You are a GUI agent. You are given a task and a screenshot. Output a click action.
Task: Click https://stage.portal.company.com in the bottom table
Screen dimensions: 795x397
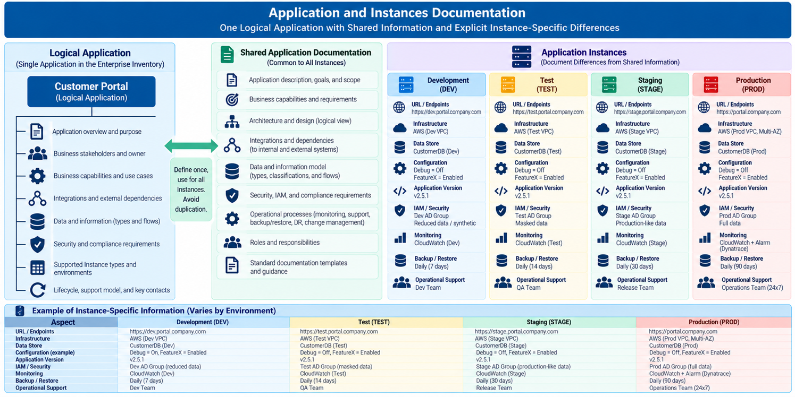coord(516,331)
